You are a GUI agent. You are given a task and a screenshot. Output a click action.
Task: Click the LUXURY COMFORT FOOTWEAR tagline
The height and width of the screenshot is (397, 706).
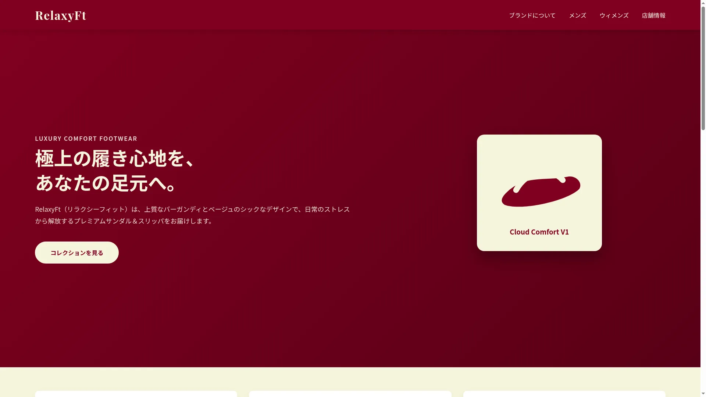[x=86, y=139]
